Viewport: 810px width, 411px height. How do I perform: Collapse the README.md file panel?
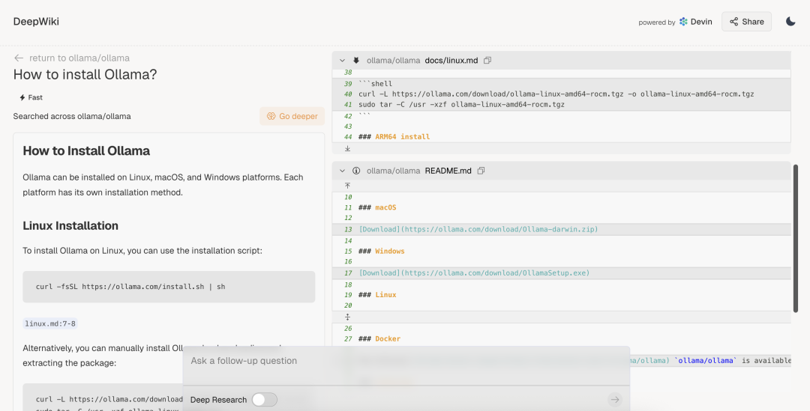click(342, 171)
